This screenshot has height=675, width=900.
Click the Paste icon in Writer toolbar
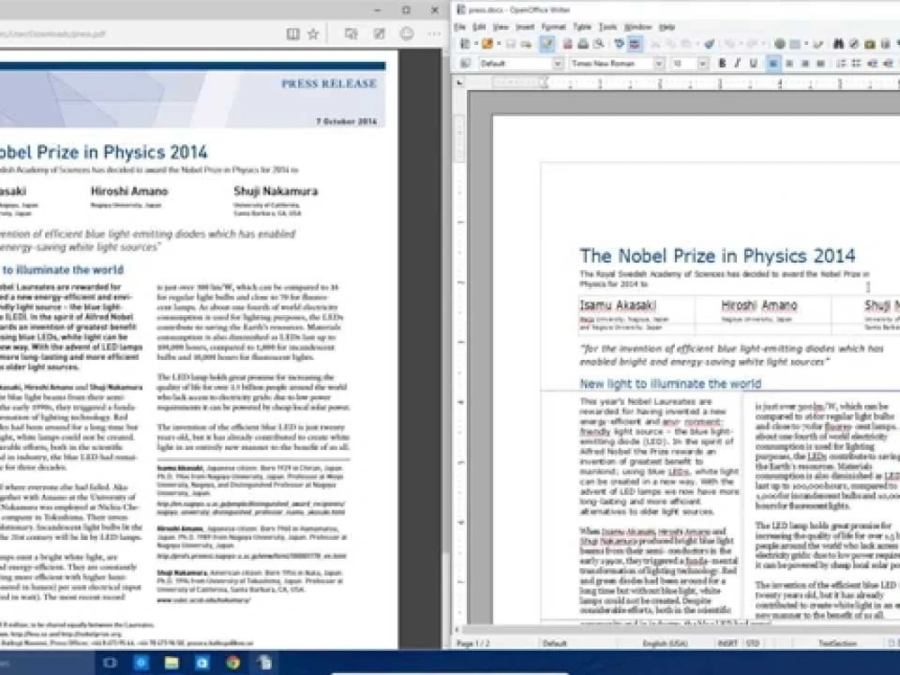(686, 44)
